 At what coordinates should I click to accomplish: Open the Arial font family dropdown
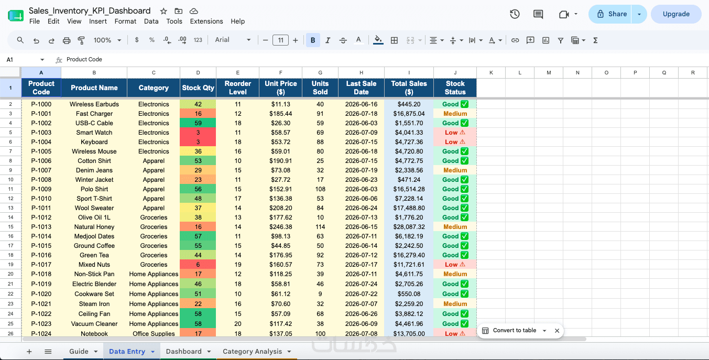[233, 40]
